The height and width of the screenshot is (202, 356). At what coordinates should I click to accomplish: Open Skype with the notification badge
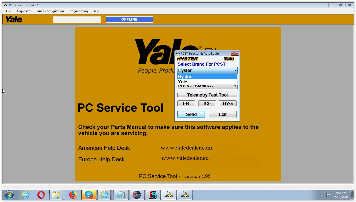[x=89, y=195]
